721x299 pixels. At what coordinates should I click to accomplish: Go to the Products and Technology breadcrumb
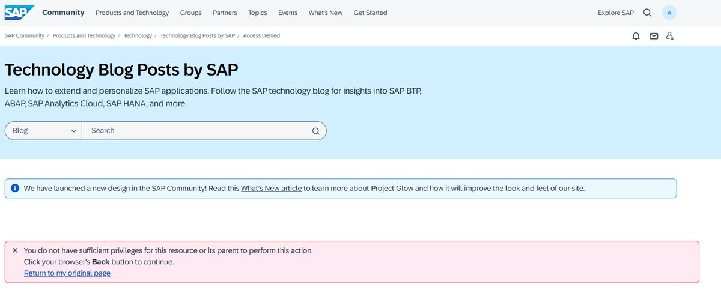tap(84, 36)
